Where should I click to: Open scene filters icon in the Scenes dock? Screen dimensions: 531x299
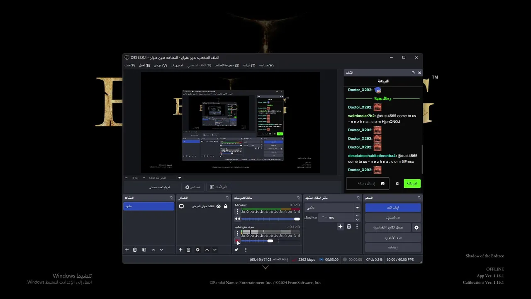(144, 250)
